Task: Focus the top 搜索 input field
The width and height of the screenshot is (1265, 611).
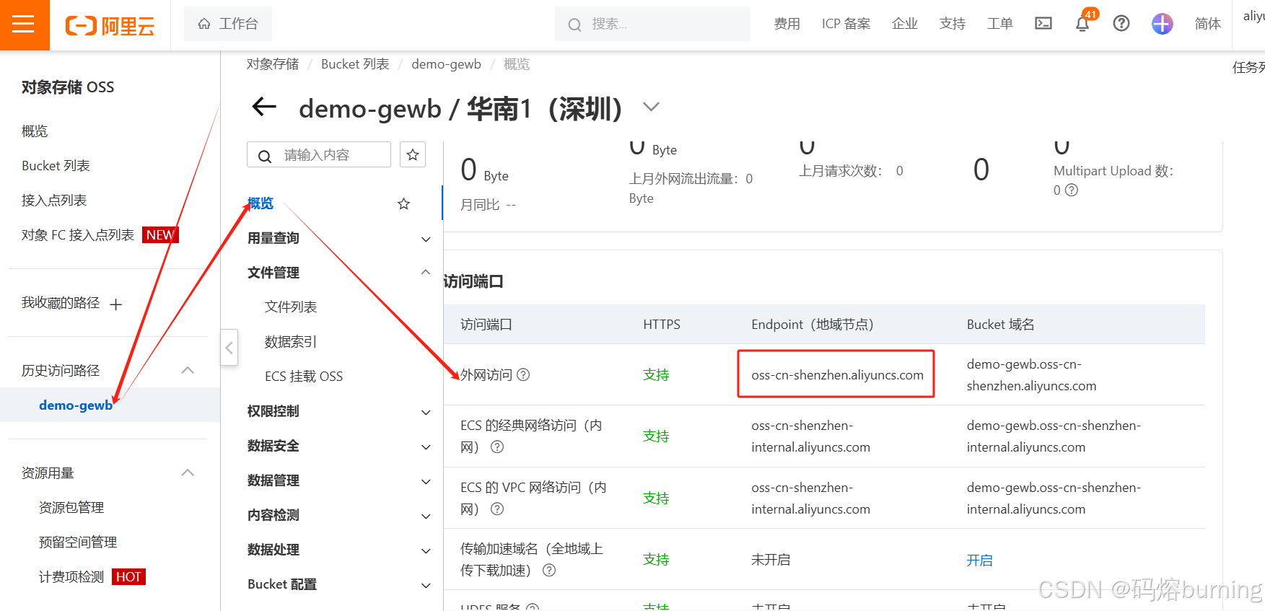Action: point(652,24)
